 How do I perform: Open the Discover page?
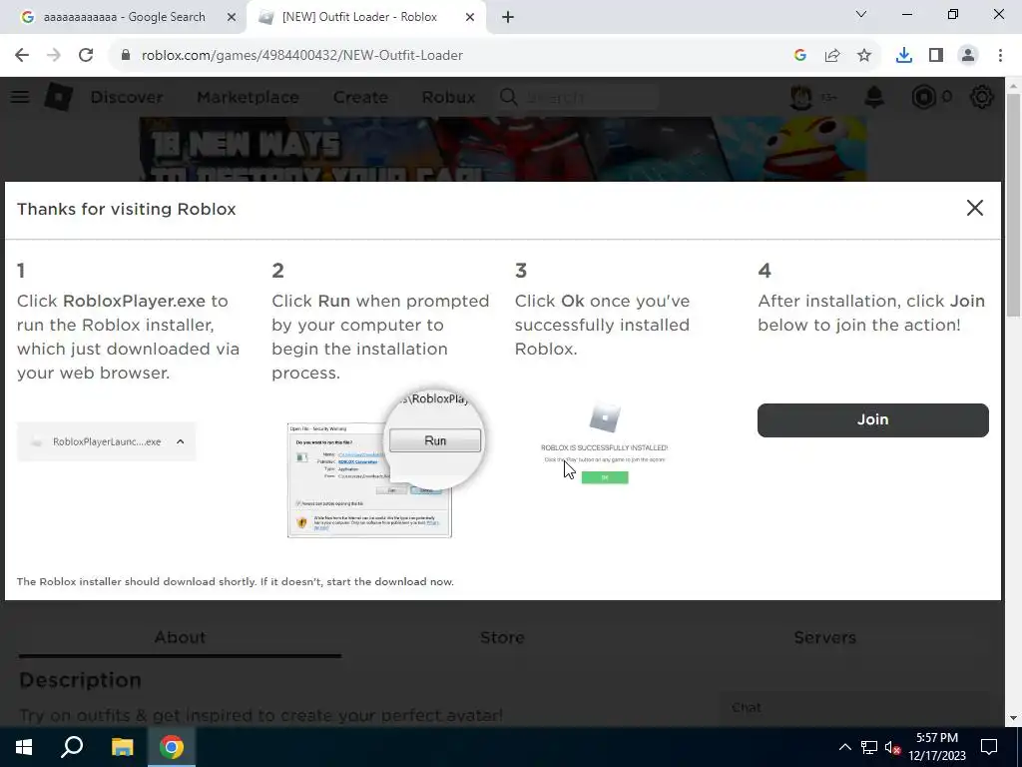tap(127, 97)
